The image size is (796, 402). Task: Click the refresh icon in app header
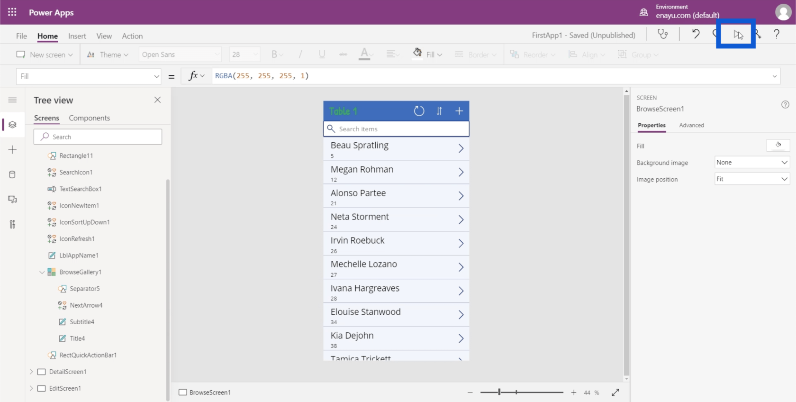[x=419, y=111]
